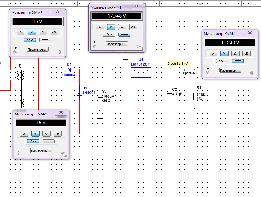Set XMM2 multimeter to DC mode
Screen dimensions: 261x197
pyautogui.click(x=48, y=141)
